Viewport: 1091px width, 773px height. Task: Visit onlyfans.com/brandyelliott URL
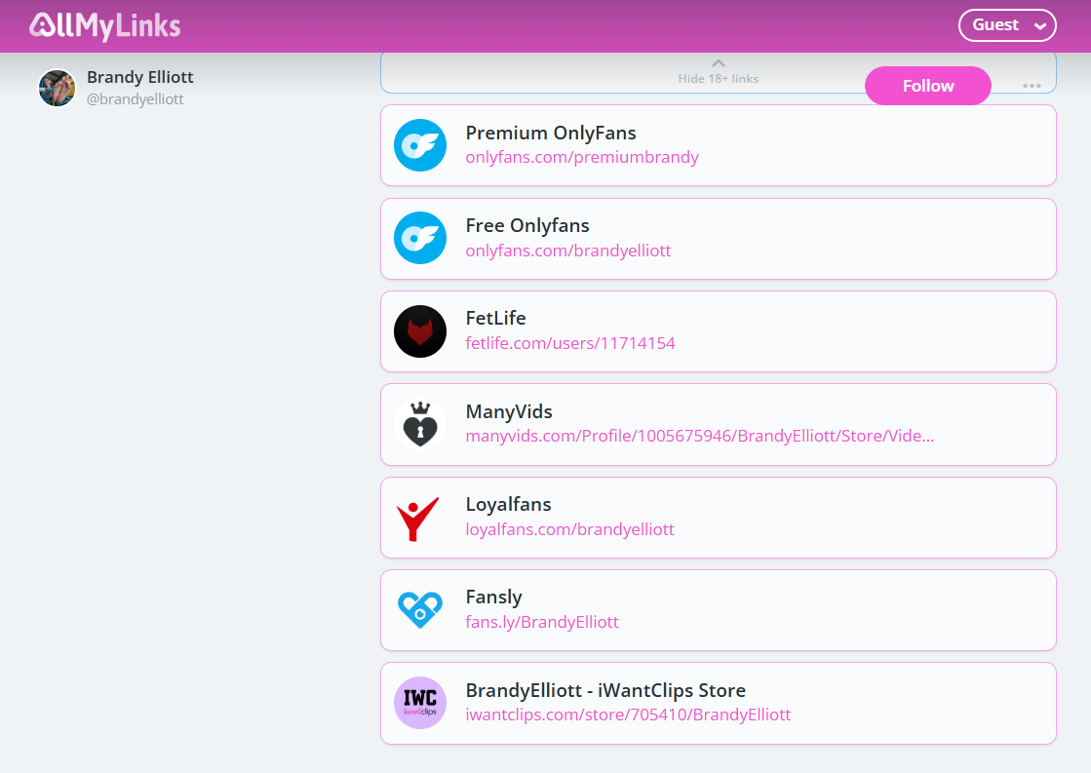[x=567, y=251]
